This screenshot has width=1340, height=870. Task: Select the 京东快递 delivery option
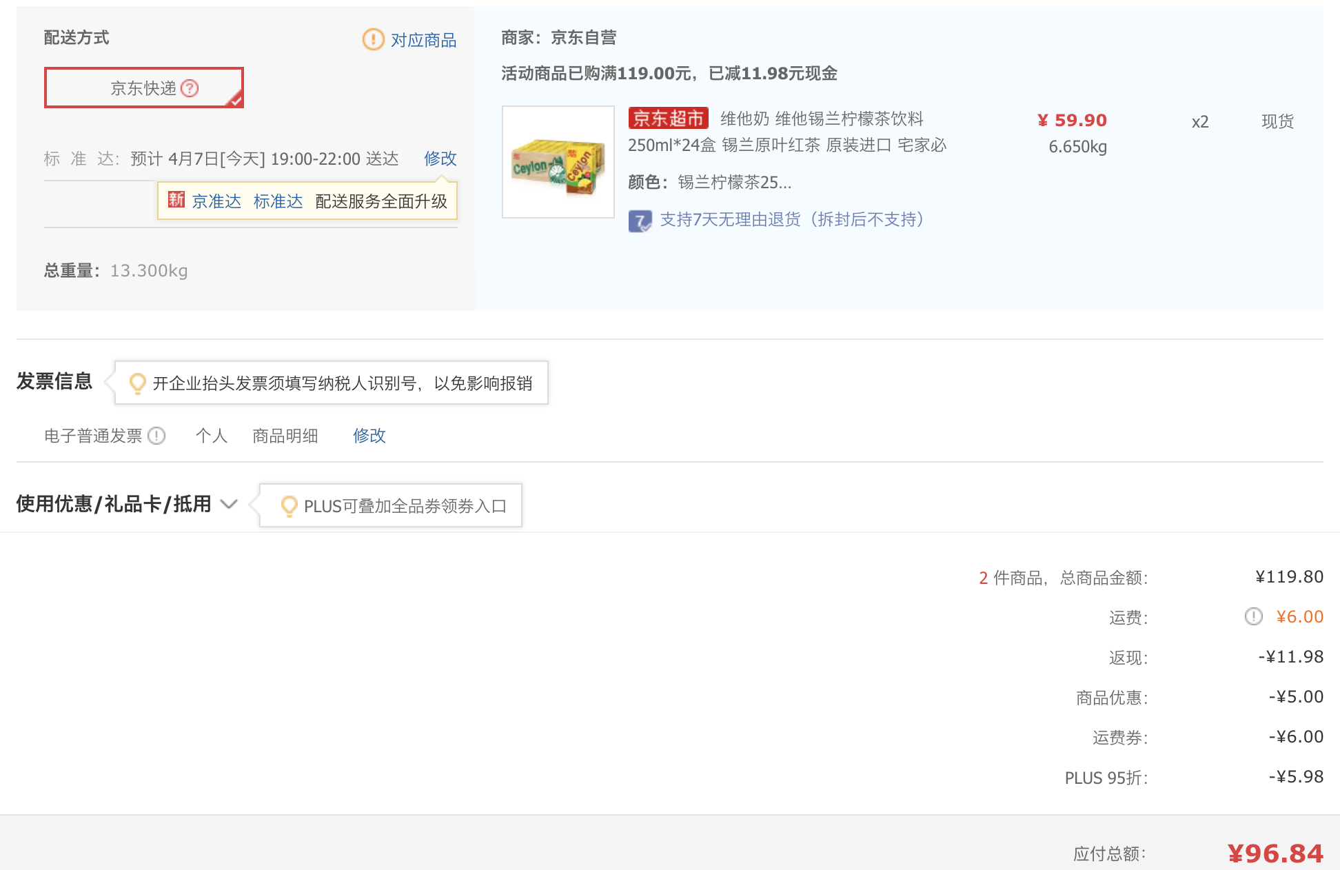[144, 88]
